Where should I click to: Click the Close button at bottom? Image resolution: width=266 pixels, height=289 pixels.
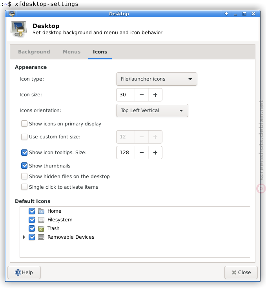click(x=241, y=272)
